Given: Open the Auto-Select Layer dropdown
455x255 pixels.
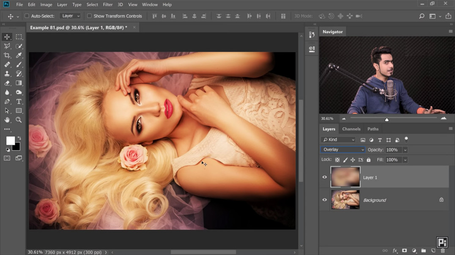Looking at the screenshot, I should [70, 16].
